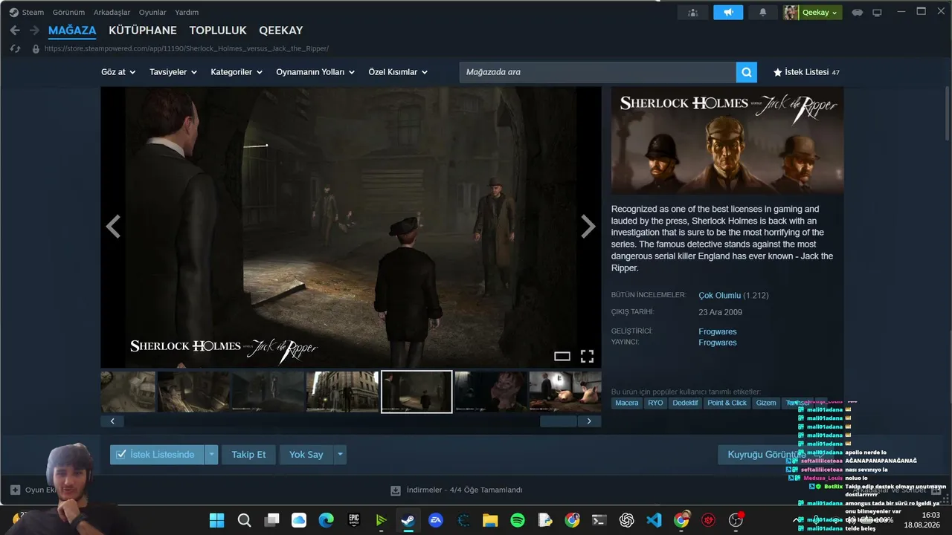
Task: Toggle the İstek Listesinde wishlist checkbox button
Action: click(157, 455)
